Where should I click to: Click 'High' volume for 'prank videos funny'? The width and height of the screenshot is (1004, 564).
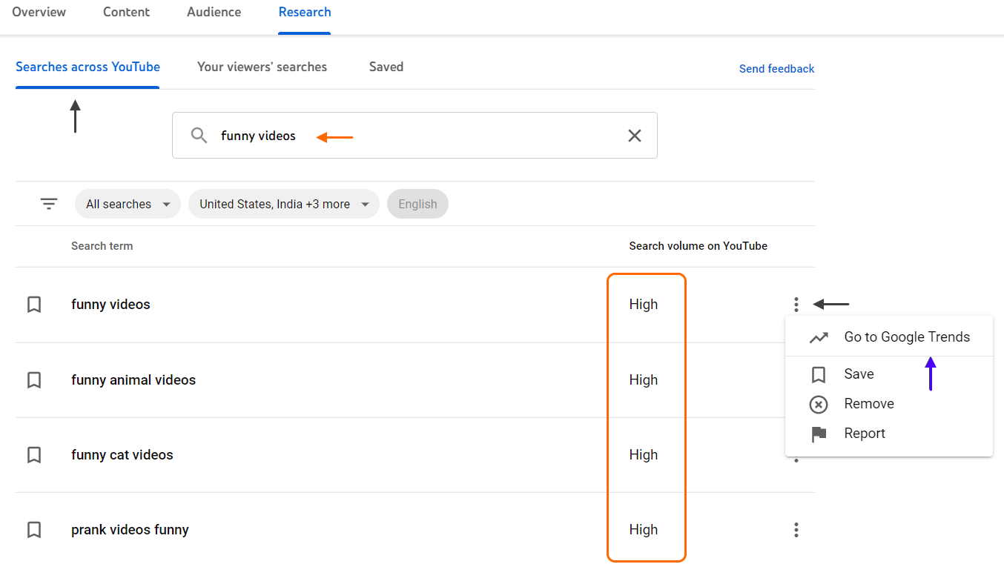click(643, 530)
